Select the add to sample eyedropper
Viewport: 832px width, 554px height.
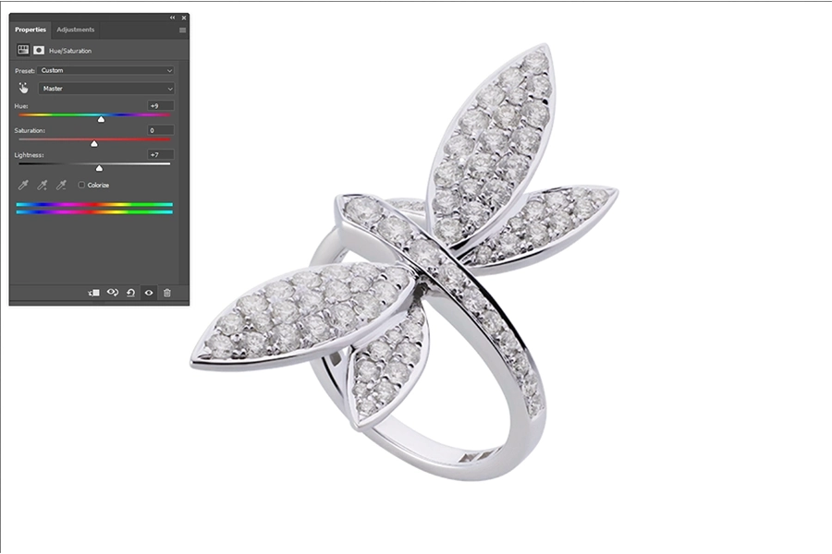tap(43, 186)
